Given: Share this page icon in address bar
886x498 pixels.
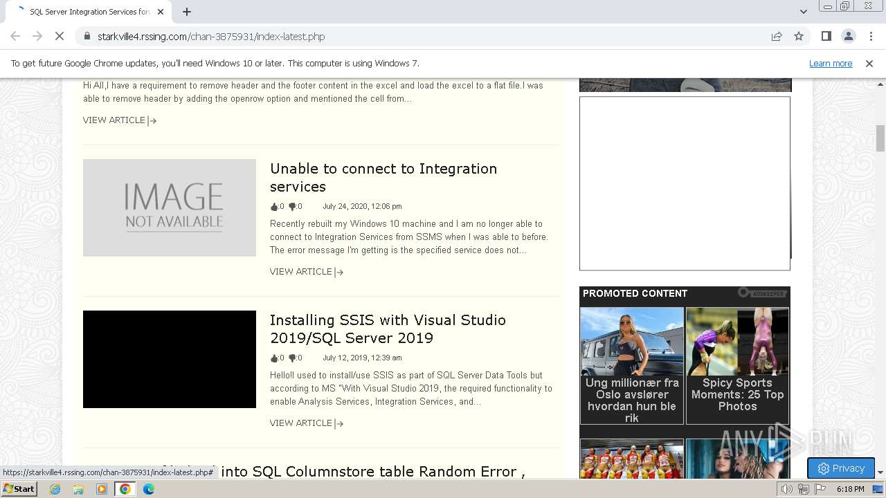Looking at the screenshot, I should click(777, 36).
